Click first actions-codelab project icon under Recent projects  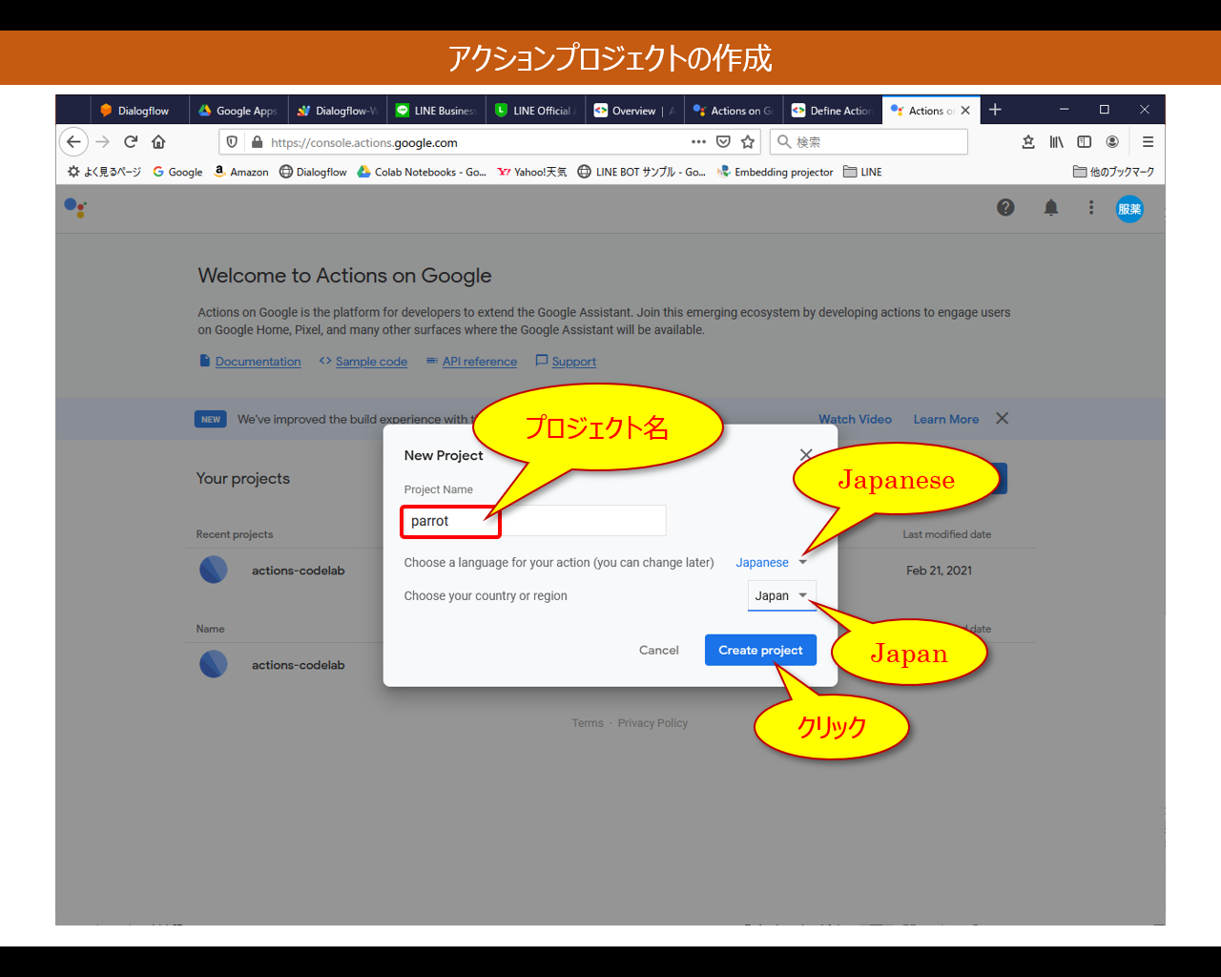point(214,570)
